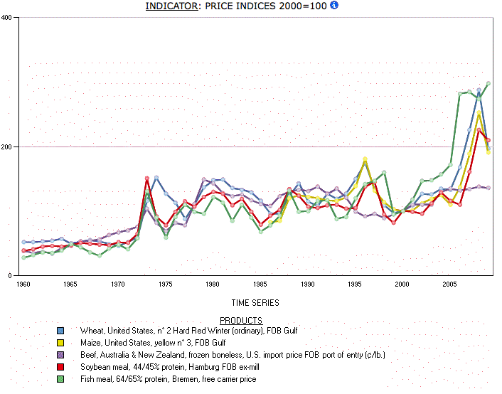Viewport: 502px width, 394px height.
Task: Select the red Soybean meal legend swatch
Action: [61, 368]
